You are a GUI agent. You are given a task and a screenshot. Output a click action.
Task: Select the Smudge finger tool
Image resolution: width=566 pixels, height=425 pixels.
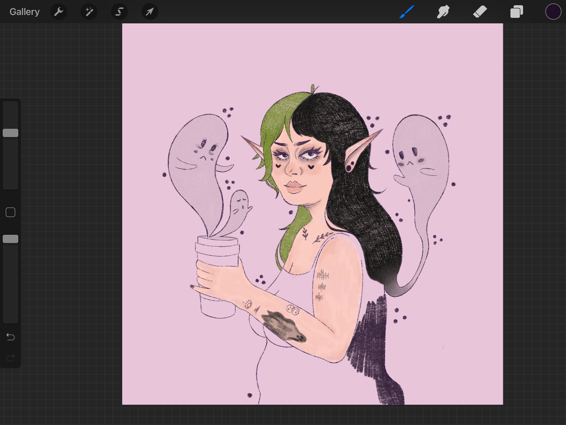443,12
